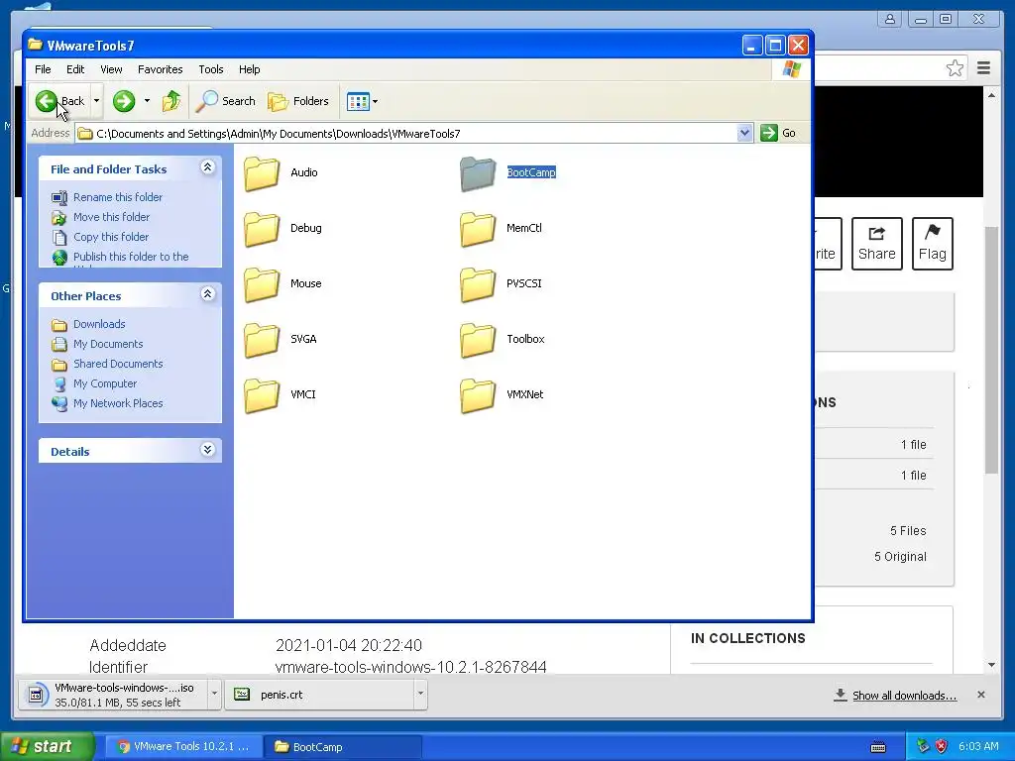
Task: Open the View menu
Action: coord(111,69)
